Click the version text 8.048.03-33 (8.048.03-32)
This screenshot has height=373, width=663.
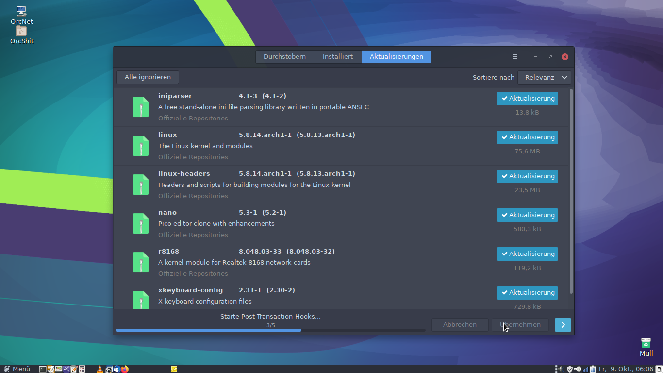[287, 252]
